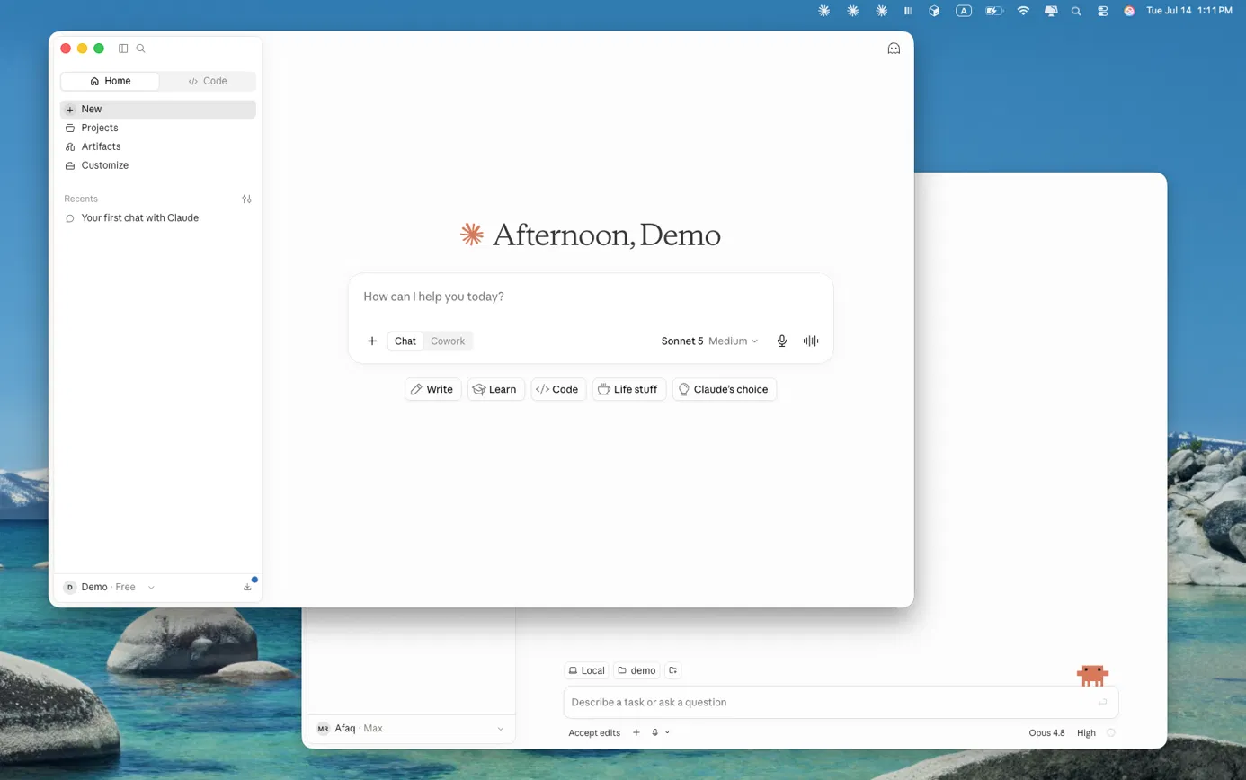The height and width of the screenshot is (780, 1246).
Task: Open Customize in the sidebar
Action: pos(158,165)
